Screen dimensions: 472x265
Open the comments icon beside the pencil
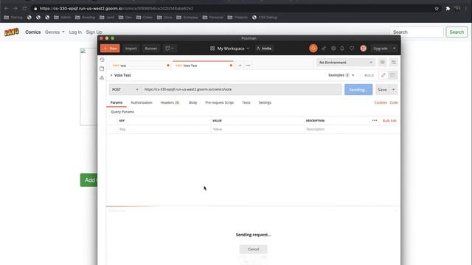392,75
